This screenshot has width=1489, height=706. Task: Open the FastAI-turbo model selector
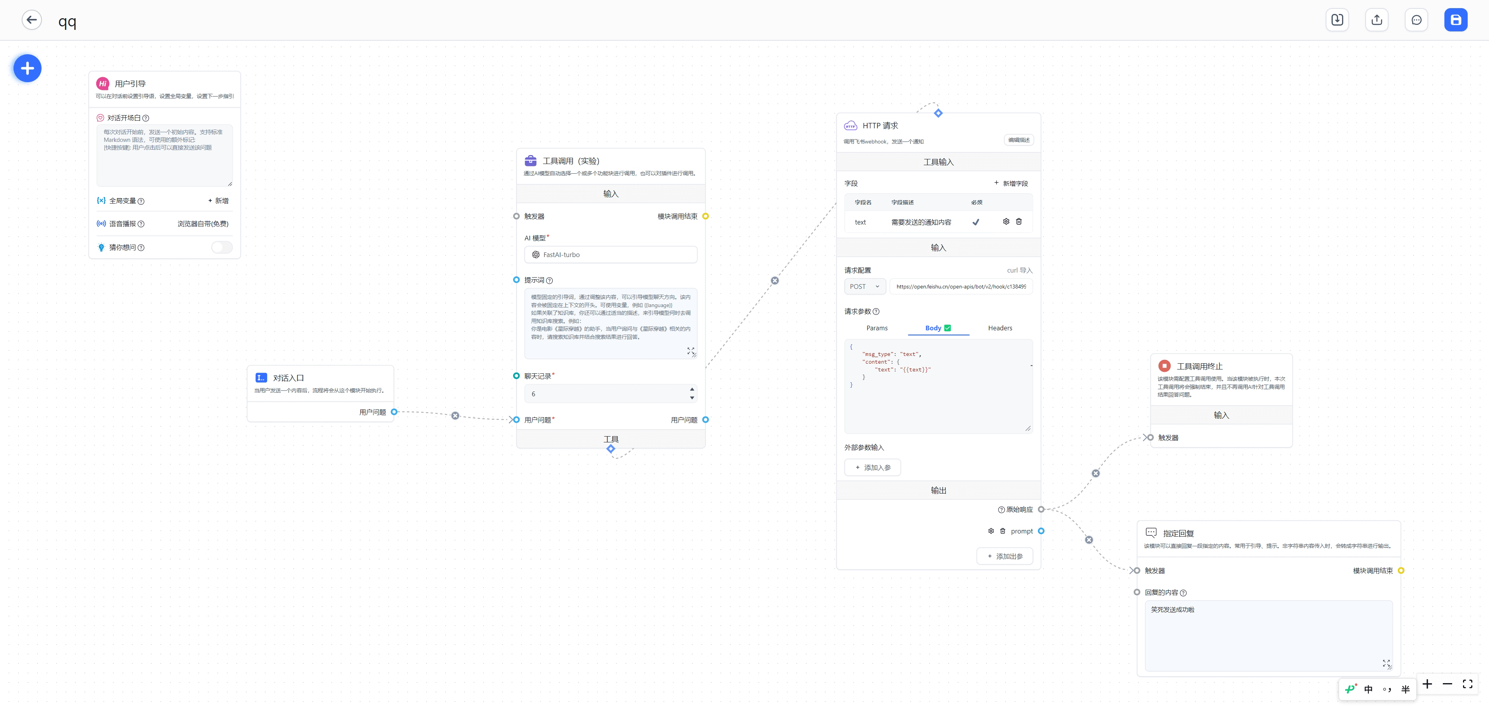(610, 255)
